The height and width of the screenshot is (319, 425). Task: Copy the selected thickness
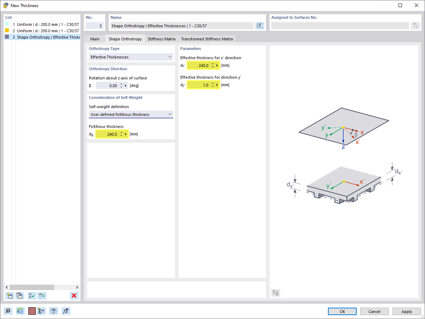coord(20,296)
